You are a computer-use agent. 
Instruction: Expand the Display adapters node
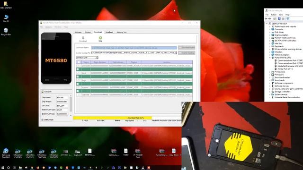click(270, 35)
